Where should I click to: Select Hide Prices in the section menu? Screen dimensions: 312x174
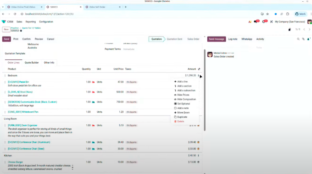point(183,95)
